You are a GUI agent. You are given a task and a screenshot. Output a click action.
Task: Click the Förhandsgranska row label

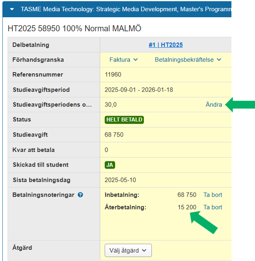tap(38, 60)
